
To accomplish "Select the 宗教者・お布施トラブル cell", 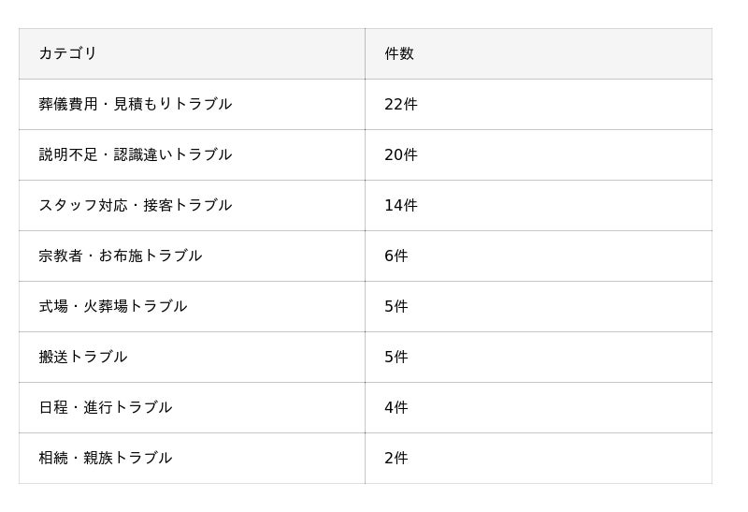I will (x=120, y=256).
